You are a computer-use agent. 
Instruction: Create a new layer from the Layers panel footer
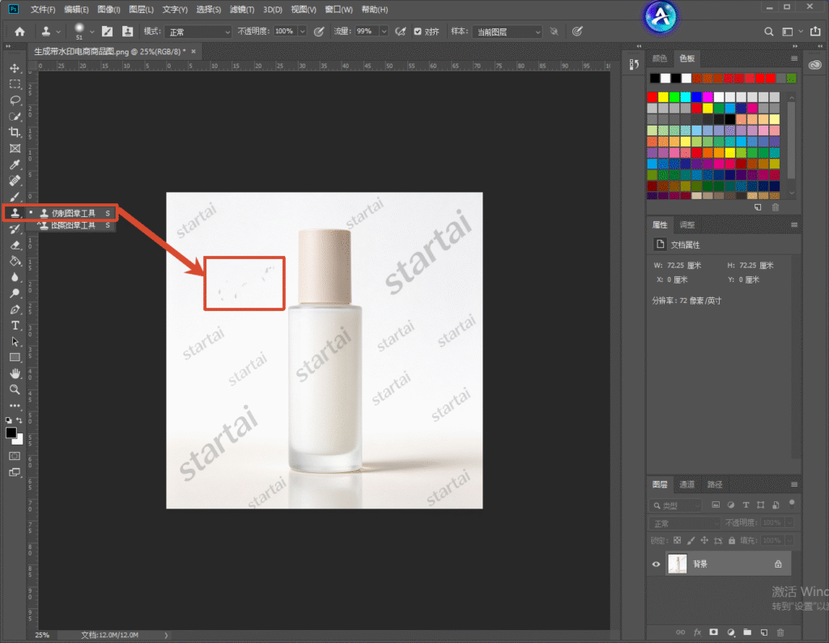[x=764, y=632]
